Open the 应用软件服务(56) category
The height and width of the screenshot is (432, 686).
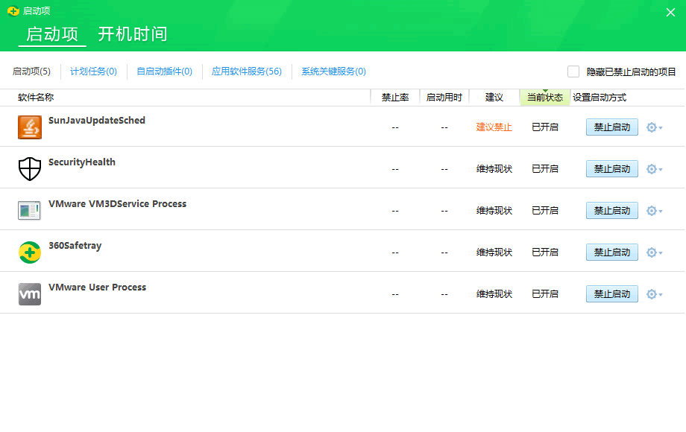[x=246, y=71]
